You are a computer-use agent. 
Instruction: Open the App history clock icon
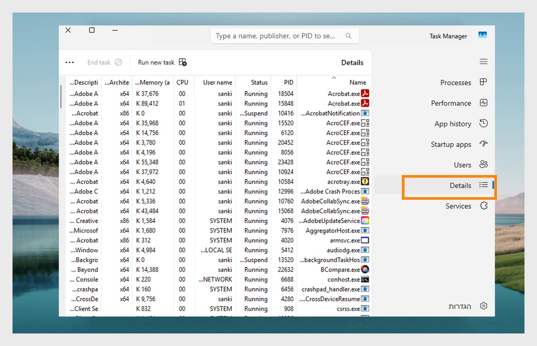tap(483, 123)
